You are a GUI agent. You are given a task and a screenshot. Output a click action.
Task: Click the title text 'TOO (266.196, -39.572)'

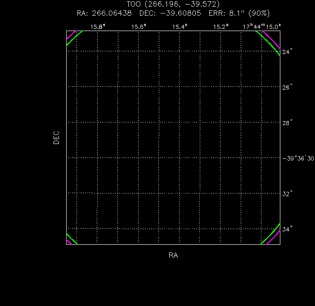173,4
